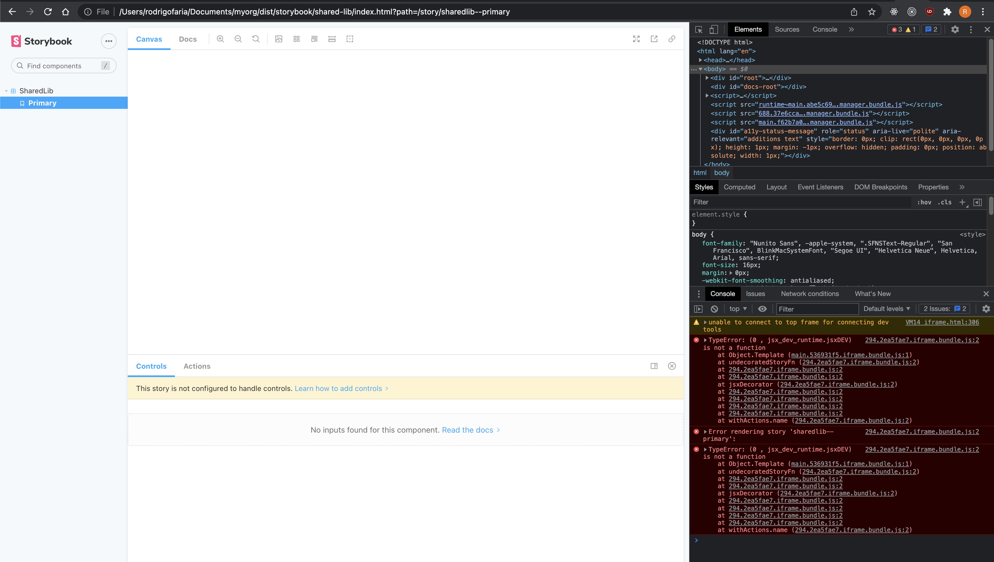Expand the Error rendering story message
Image resolution: width=994 pixels, height=562 pixels.
705,431
